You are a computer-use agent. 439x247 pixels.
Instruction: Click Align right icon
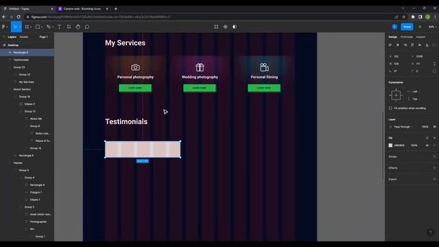405,45
